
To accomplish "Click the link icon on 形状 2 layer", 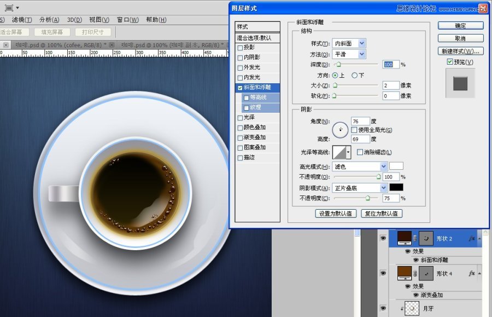I will coord(415,239).
